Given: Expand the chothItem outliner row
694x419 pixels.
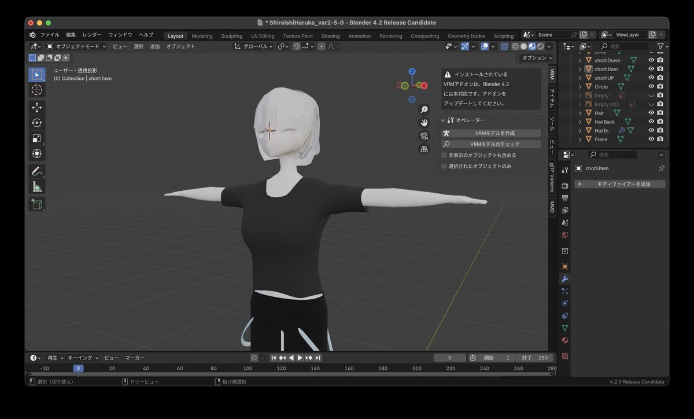Looking at the screenshot, I should [580, 69].
